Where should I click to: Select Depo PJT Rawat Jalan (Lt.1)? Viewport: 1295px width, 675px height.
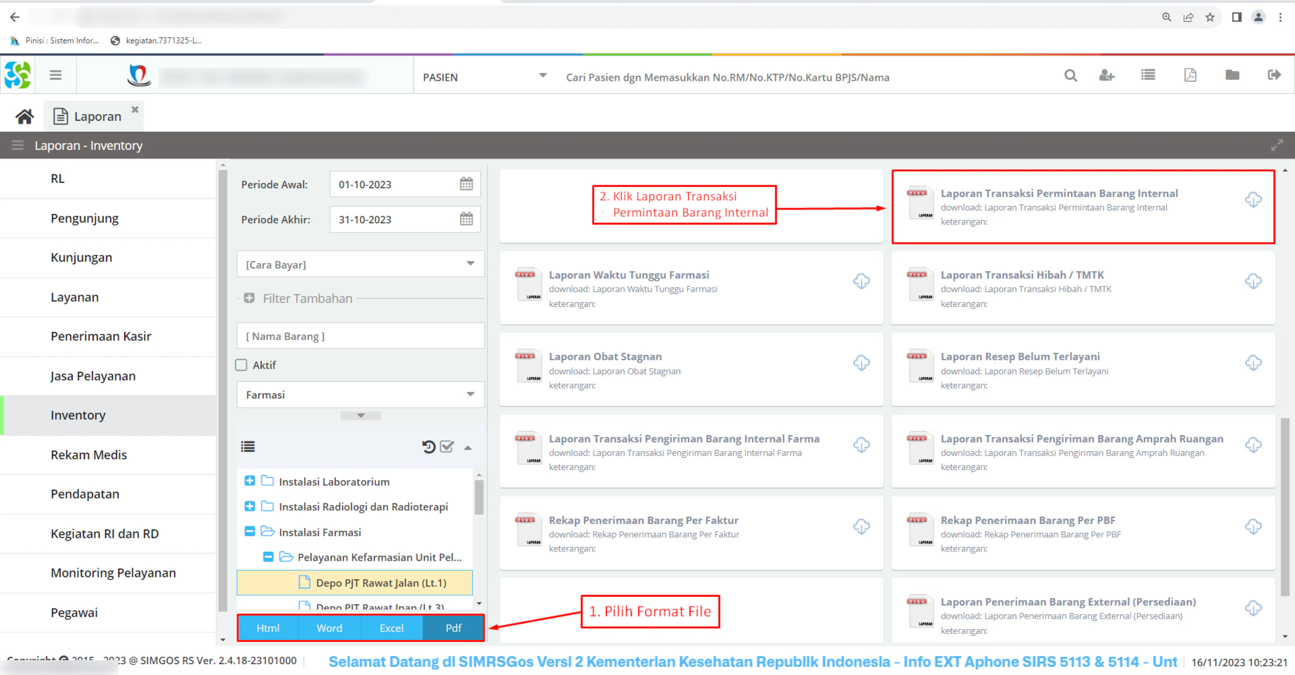coord(354,582)
